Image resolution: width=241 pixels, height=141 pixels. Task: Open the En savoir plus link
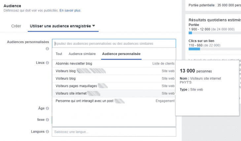70,11
